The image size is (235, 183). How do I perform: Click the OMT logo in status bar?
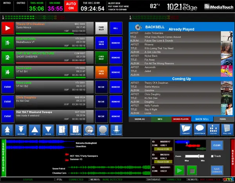click(229, 179)
